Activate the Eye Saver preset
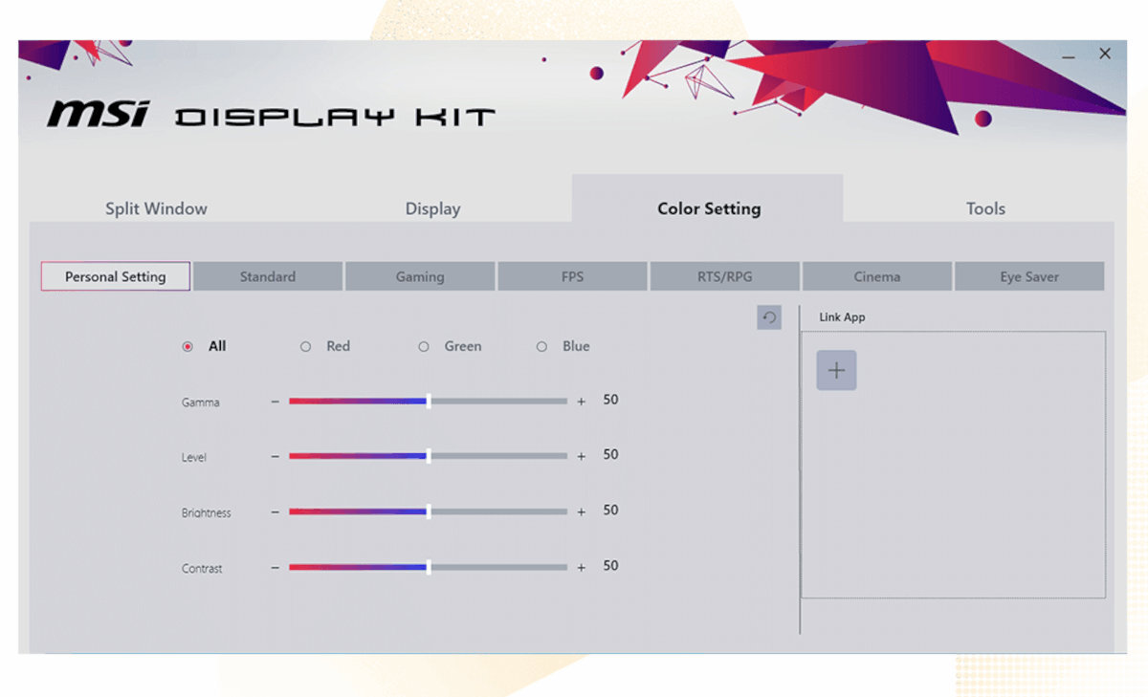The height and width of the screenshot is (697, 1148). (x=1029, y=276)
